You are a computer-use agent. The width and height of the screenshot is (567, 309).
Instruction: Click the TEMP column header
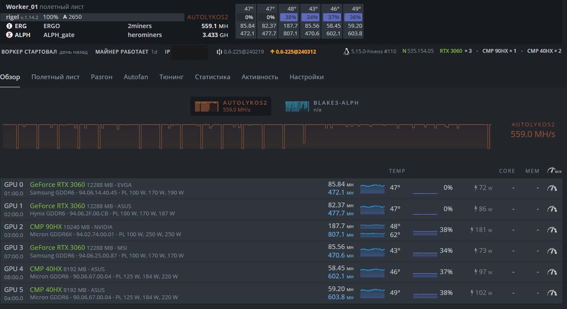click(397, 171)
